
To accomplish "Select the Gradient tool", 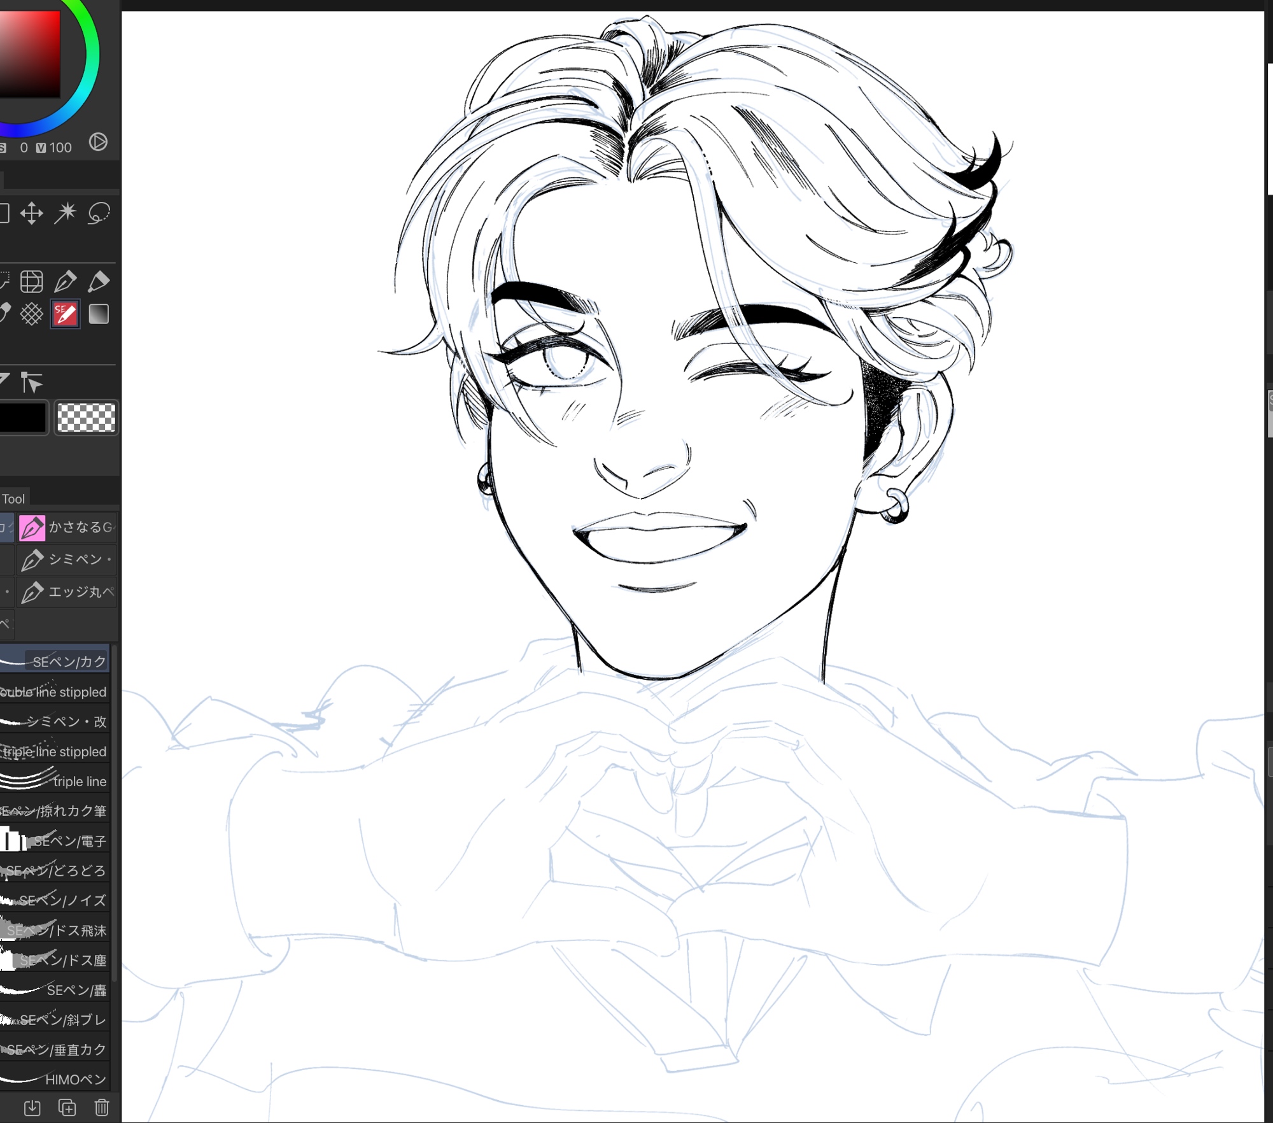I will [x=99, y=314].
